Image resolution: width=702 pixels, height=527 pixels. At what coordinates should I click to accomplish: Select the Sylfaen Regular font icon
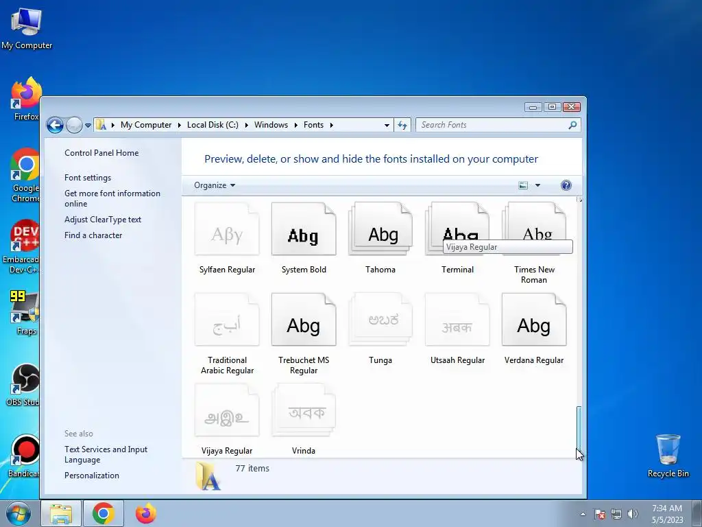click(x=227, y=229)
